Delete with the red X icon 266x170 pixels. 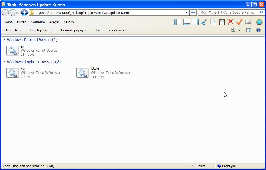(x=230, y=22)
